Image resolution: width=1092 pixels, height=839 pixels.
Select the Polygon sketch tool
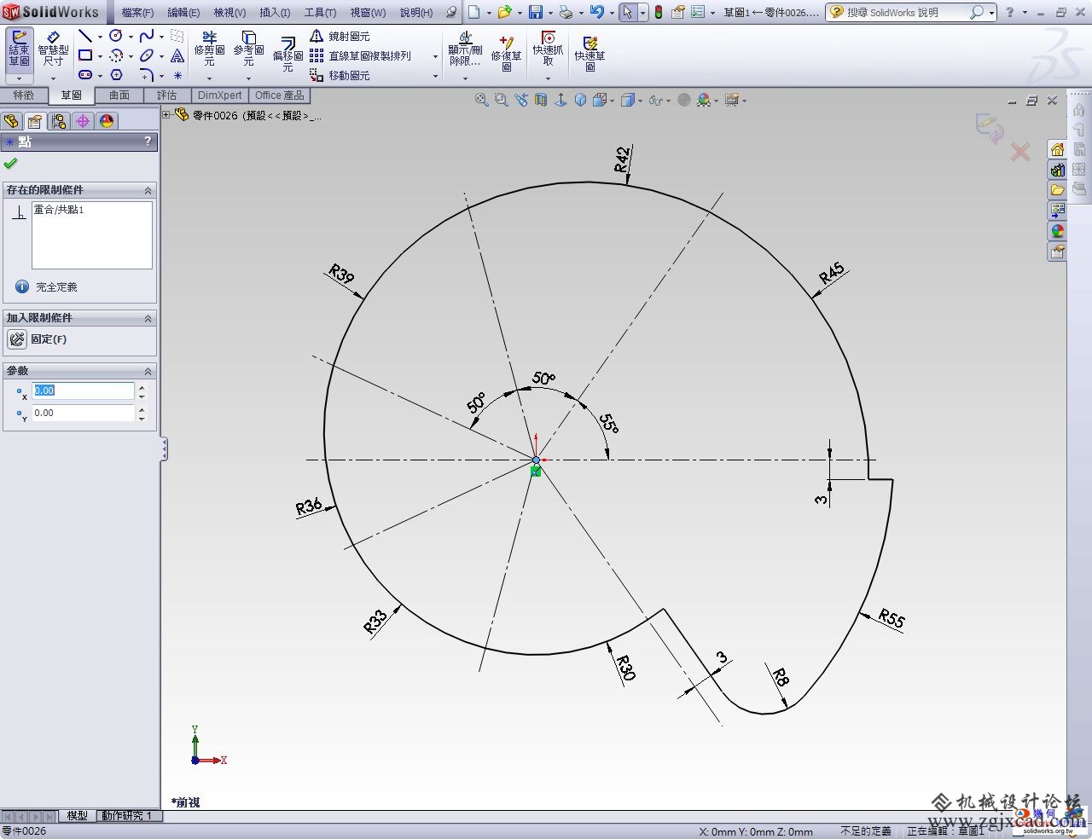[116, 75]
